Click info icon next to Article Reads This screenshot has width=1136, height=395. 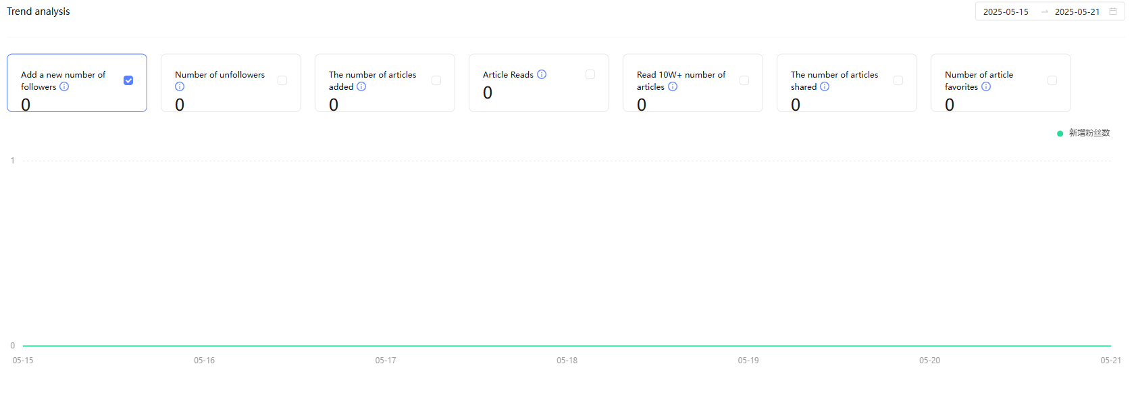coord(542,74)
